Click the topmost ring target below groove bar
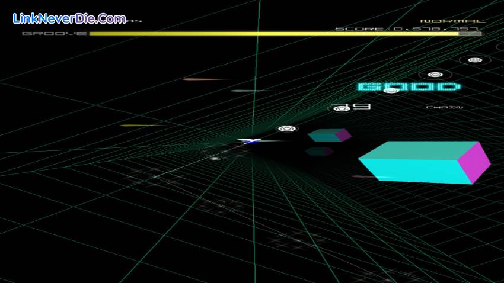Viewport: 504px width, 283px height. pos(474,60)
